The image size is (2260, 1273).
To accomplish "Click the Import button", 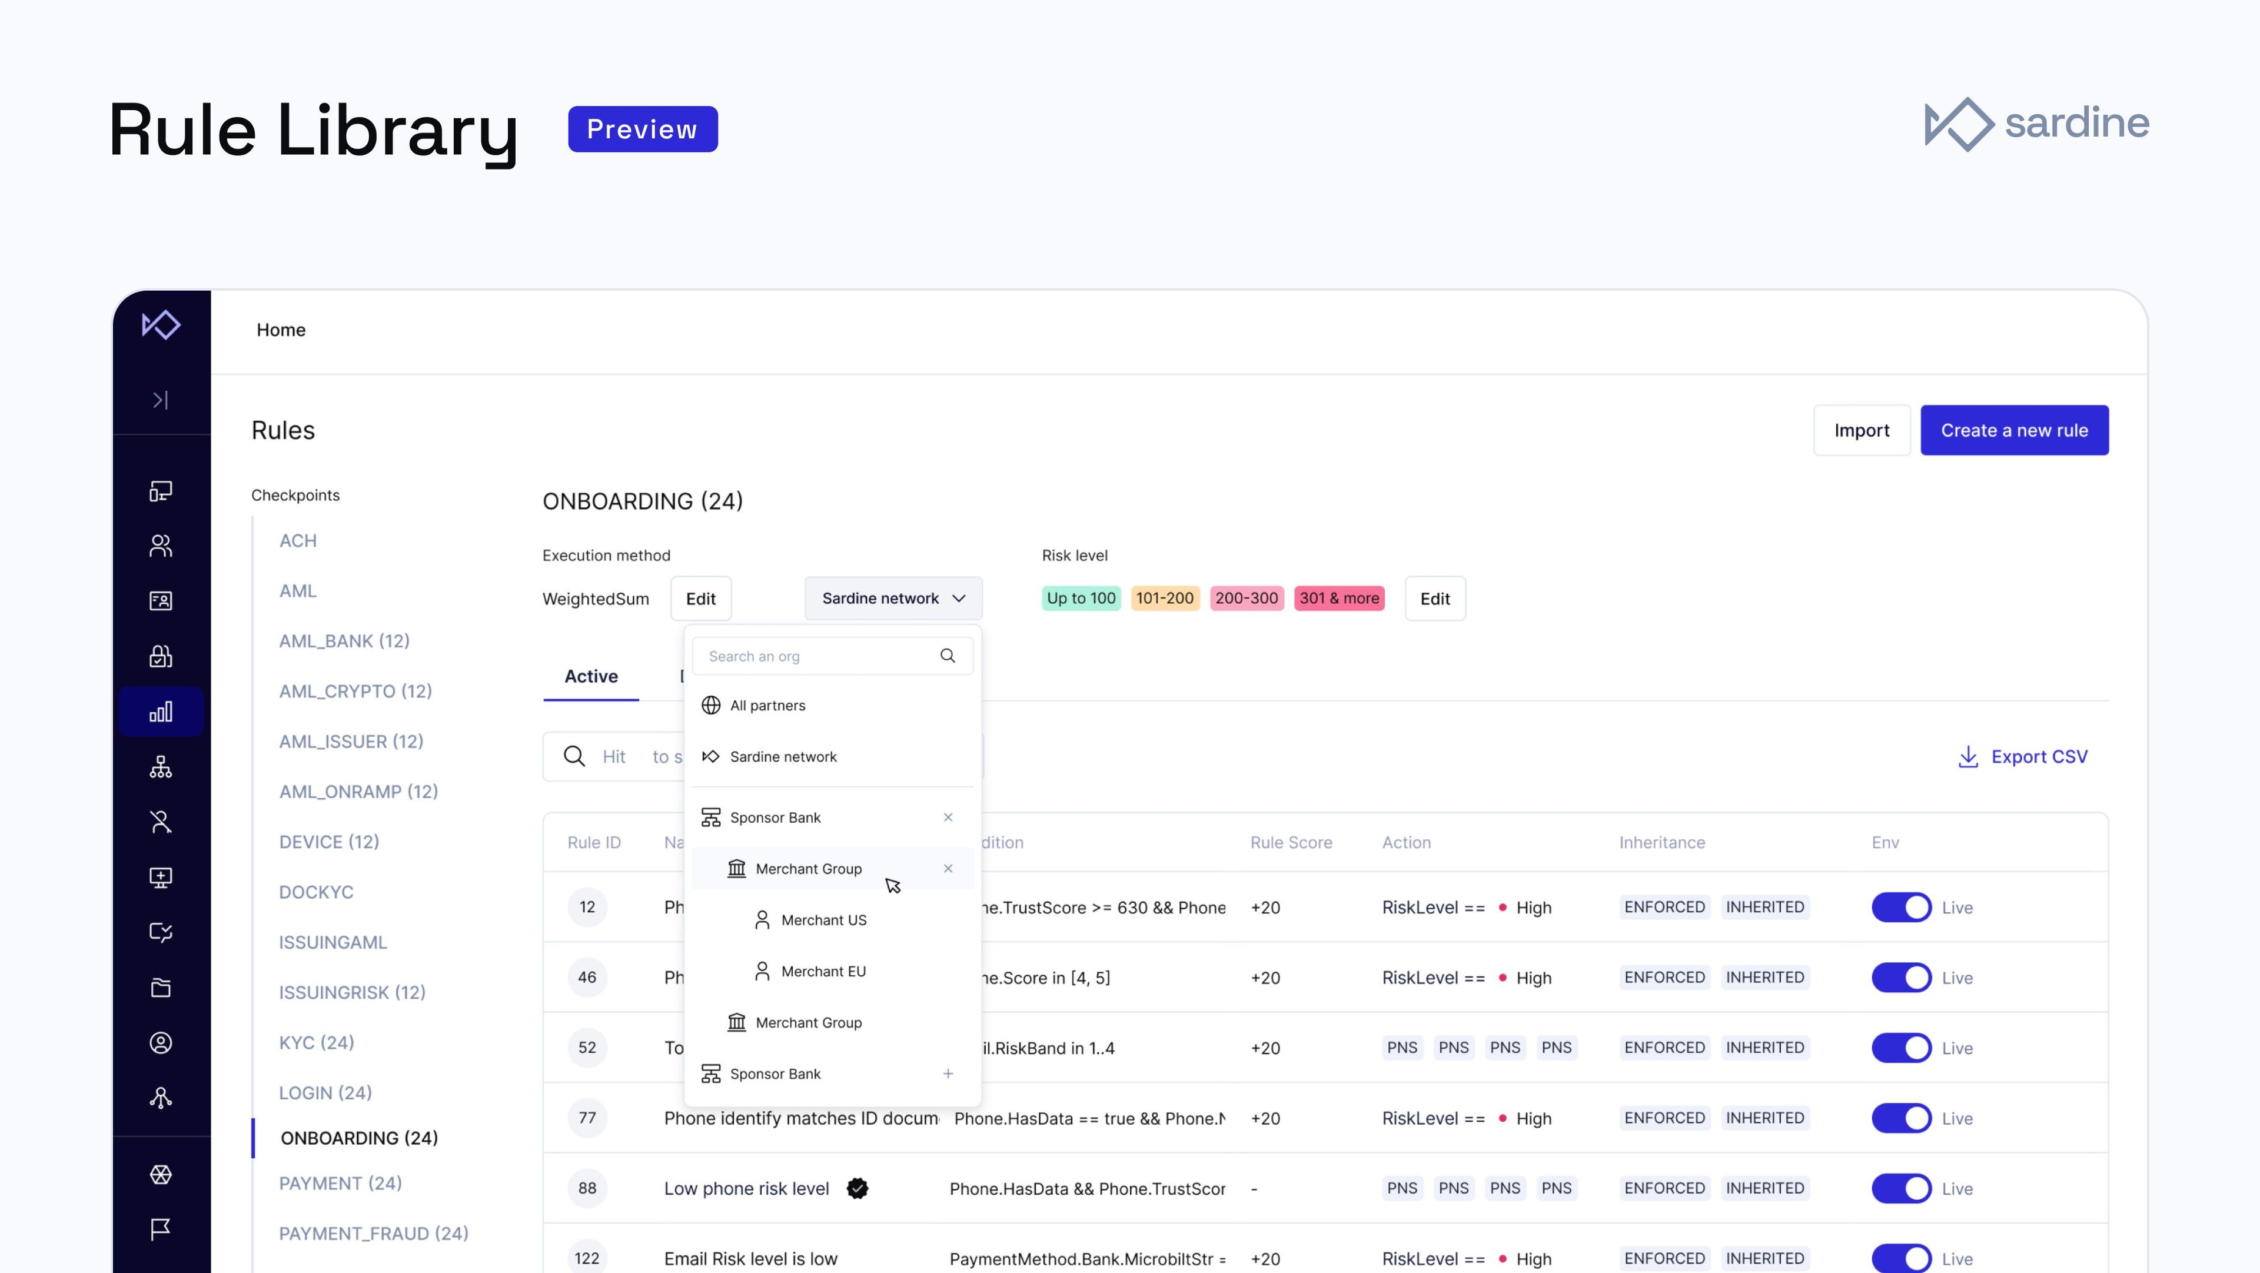I will click(x=1862, y=431).
